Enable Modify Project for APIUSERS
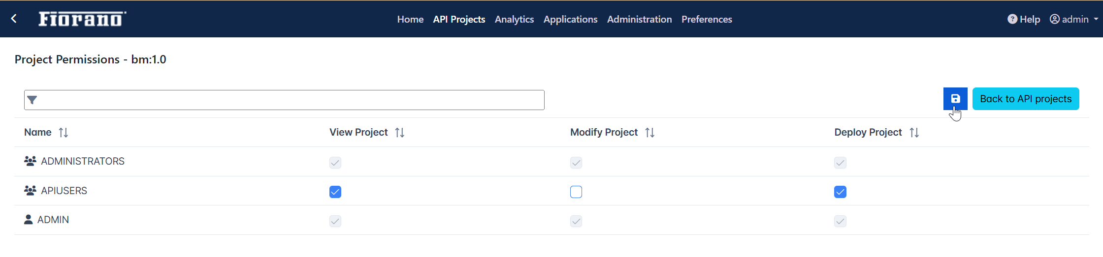Viewport: 1103px width, 257px height. tap(576, 192)
